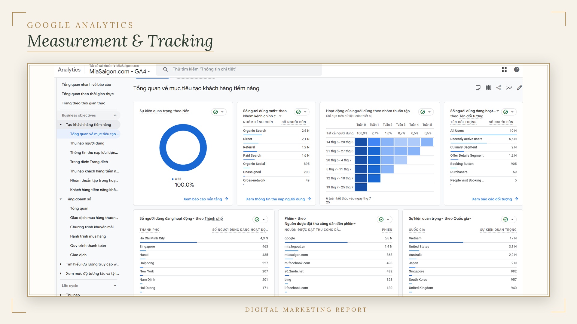Image resolution: width=577 pixels, height=324 pixels.
Task: Collapse the Business objectives section
Action: (115, 115)
